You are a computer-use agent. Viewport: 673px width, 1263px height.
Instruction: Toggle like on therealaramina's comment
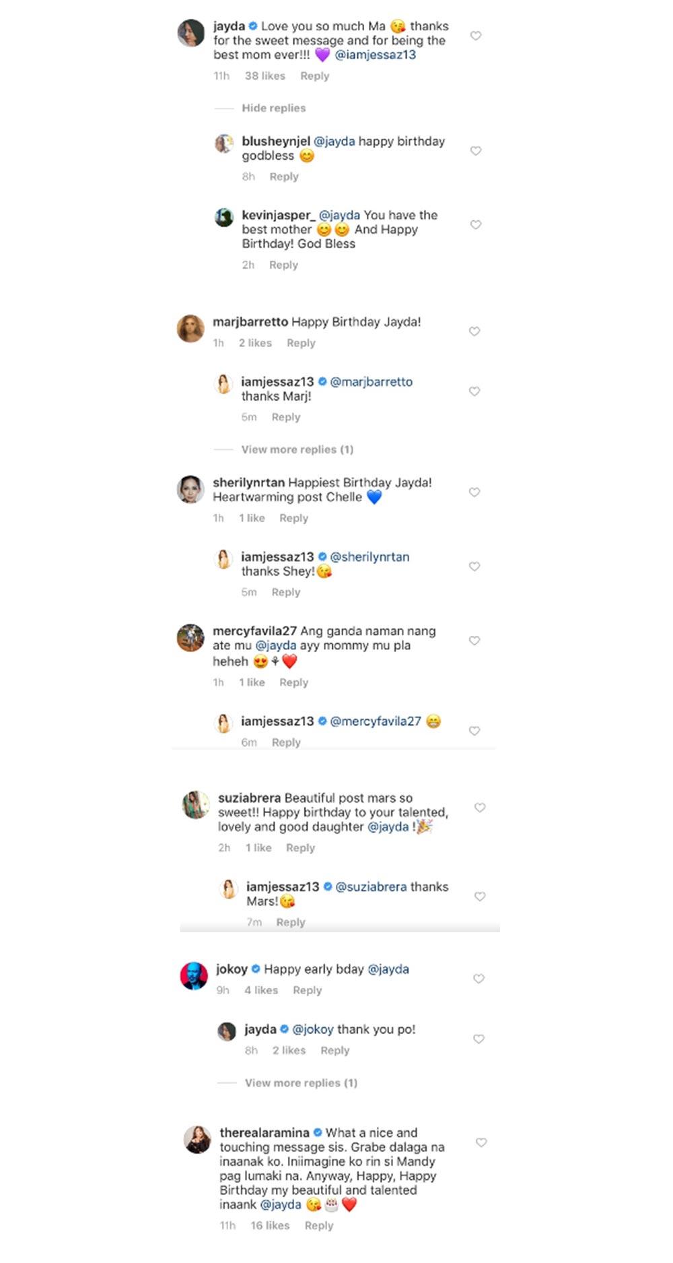[481, 1142]
